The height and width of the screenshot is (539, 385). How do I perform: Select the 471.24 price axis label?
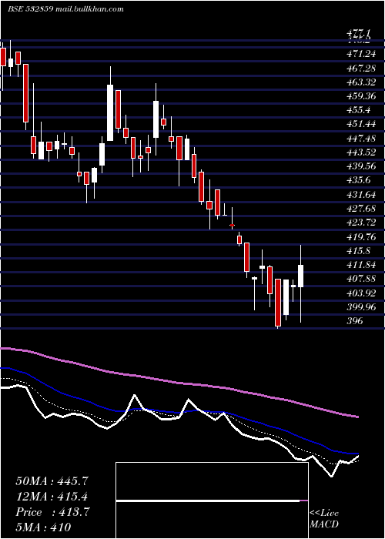coord(361,54)
